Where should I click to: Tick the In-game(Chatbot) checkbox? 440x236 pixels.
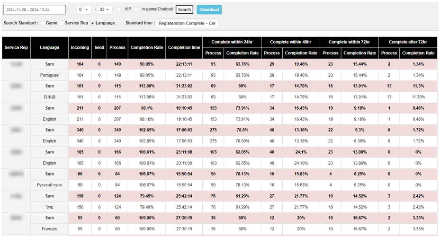pyautogui.click(x=136, y=9)
